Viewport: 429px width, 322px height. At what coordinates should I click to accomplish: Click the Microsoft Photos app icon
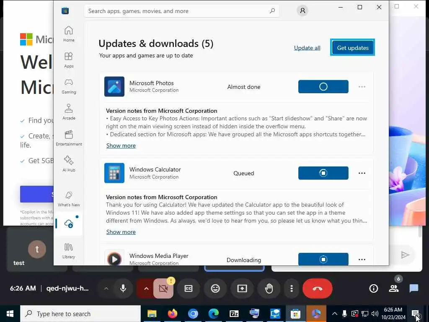click(x=114, y=86)
